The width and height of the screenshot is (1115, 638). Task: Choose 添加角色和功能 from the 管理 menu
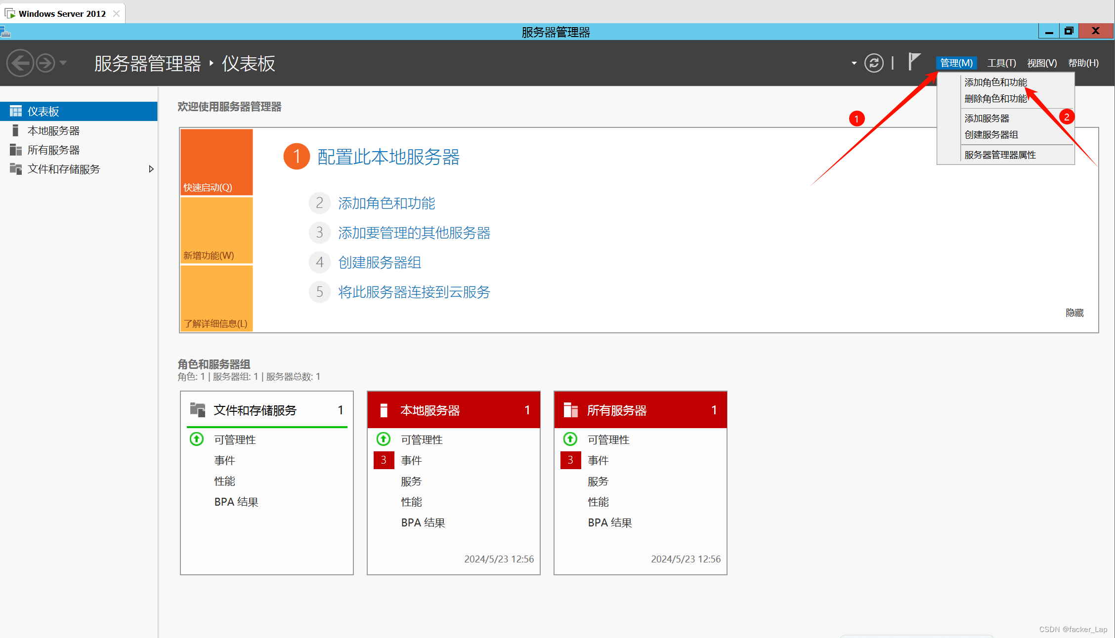point(995,82)
